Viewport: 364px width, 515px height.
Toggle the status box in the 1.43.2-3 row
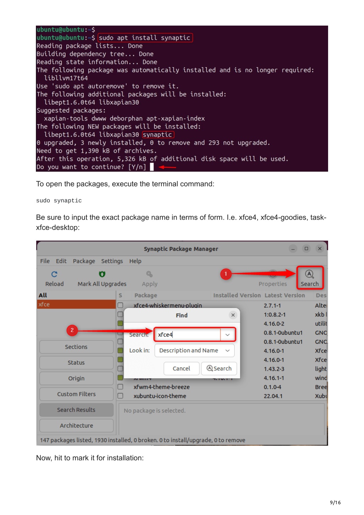tap(121, 369)
